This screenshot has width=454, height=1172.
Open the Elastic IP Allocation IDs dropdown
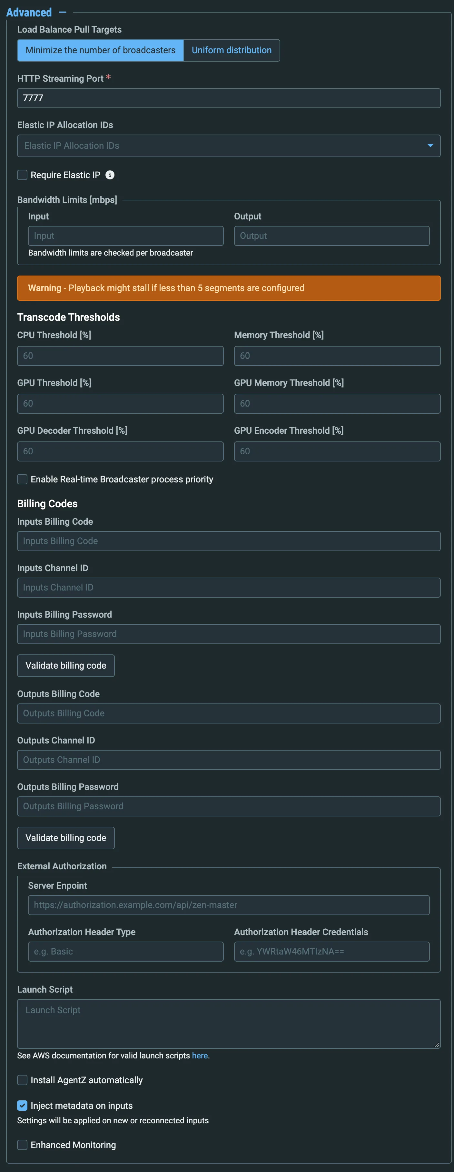click(229, 146)
